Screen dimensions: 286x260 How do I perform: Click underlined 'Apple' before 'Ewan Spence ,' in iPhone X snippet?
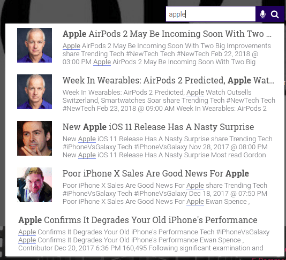[195, 202]
